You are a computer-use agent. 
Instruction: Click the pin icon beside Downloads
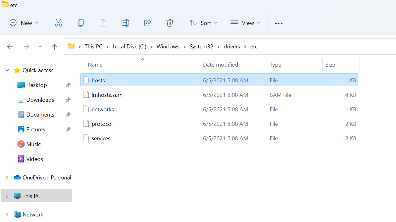point(68,100)
